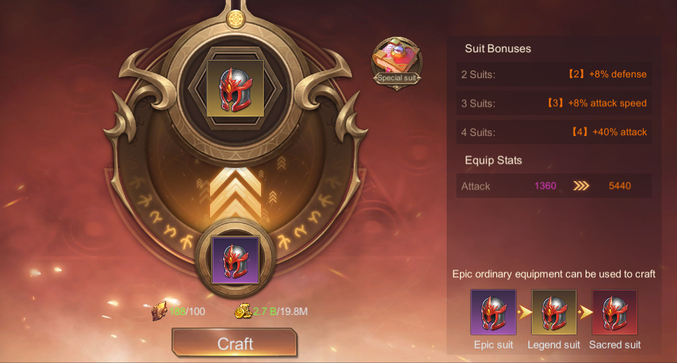The width and height of the screenshot is (677, 363).
Task: Click the Equip Stats heading
Action: (493, 160)
